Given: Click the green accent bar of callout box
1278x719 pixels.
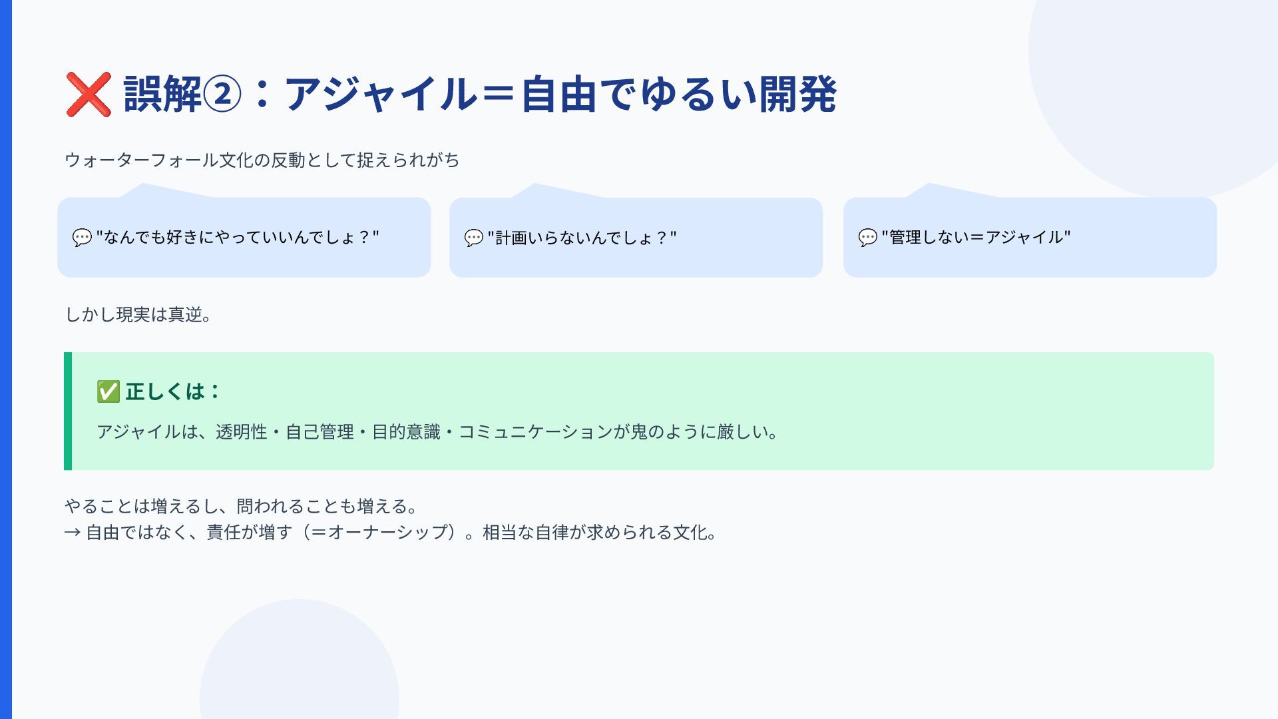Looking at the screenshot, I should point(68,411).
